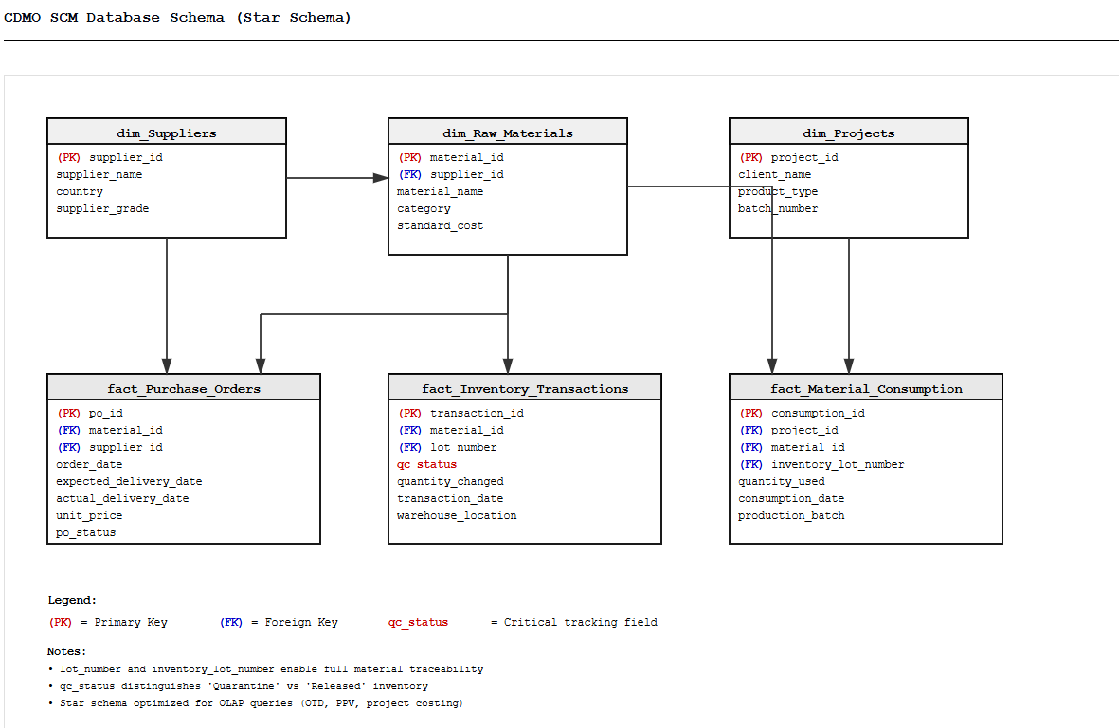Screen dimensions: 1119x728
Task: Click supplier_id foreign key in fact_Purchase_Orders
Action: tap(110, 448)
